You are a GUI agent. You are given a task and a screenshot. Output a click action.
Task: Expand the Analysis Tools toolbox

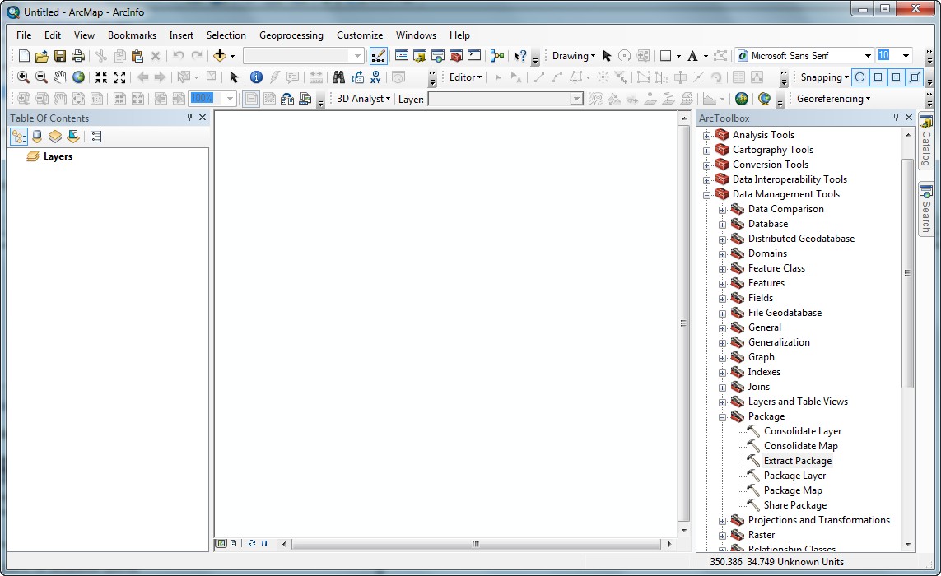coord(706,135)
